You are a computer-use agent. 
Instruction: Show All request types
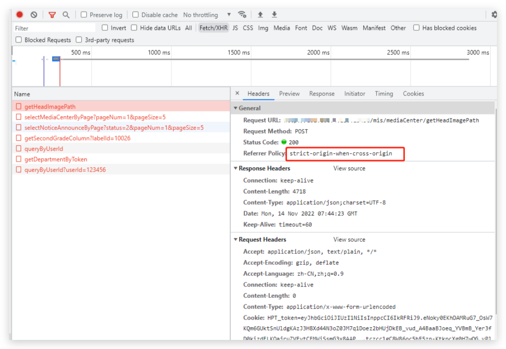tap(189, 28)
